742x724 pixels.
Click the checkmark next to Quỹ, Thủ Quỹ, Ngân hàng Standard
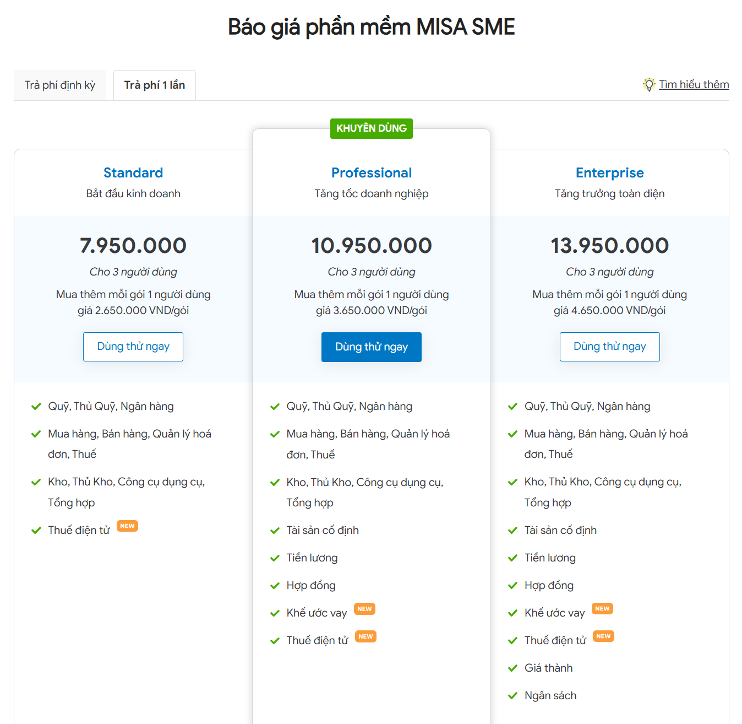[x=36, y=406]
